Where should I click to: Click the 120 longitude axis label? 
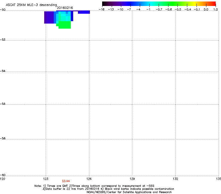(x=2, y=179)
